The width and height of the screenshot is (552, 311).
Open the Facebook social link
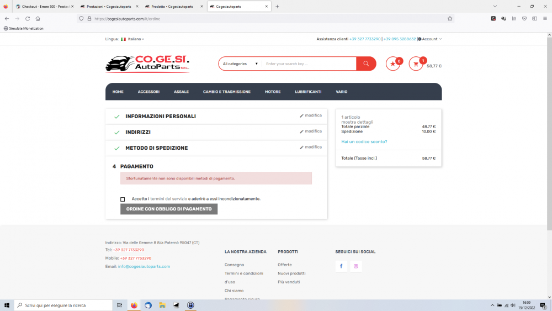click(341, 266)
